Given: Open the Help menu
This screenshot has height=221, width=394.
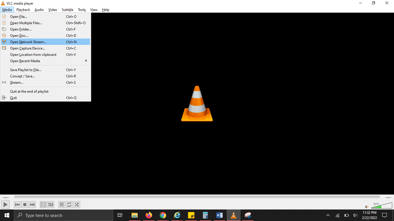Looking at the screenshot, I should tap(106, 10).
